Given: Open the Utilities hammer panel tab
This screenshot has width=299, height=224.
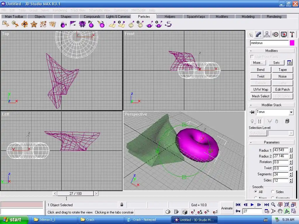Looking at the screenshot, I should (x=292, y=35).
